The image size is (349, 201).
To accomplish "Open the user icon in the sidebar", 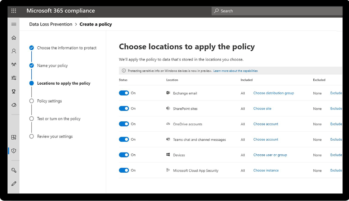I will click(x=14, y=51).
